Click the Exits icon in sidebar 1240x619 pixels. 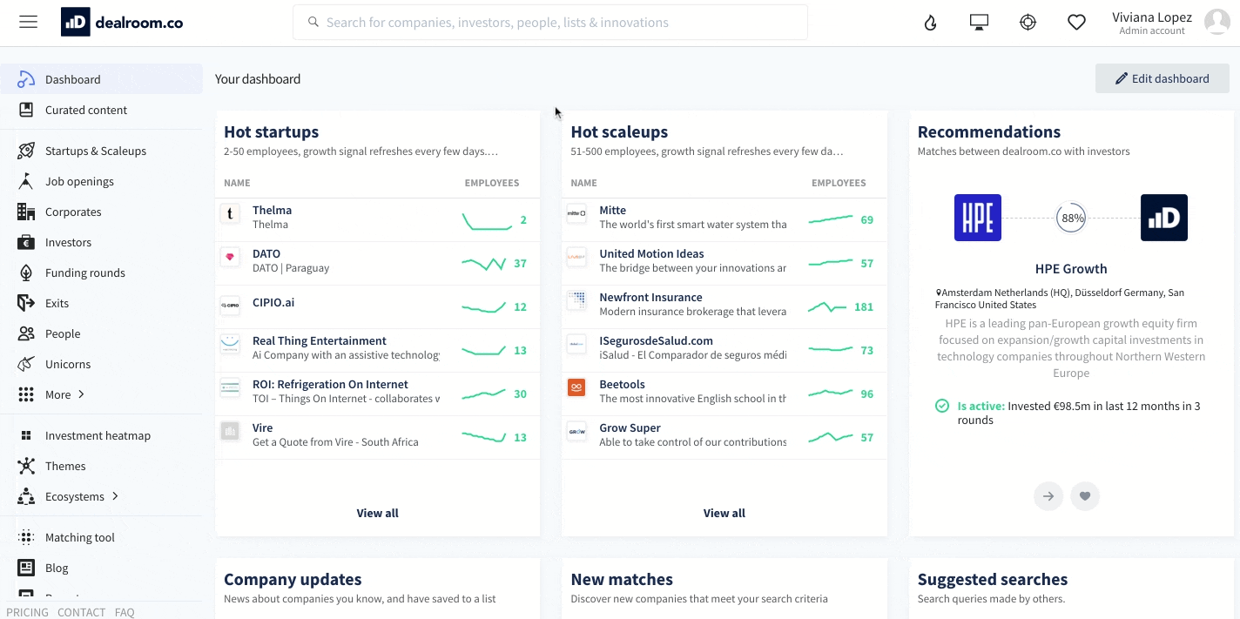pos(26,303)
